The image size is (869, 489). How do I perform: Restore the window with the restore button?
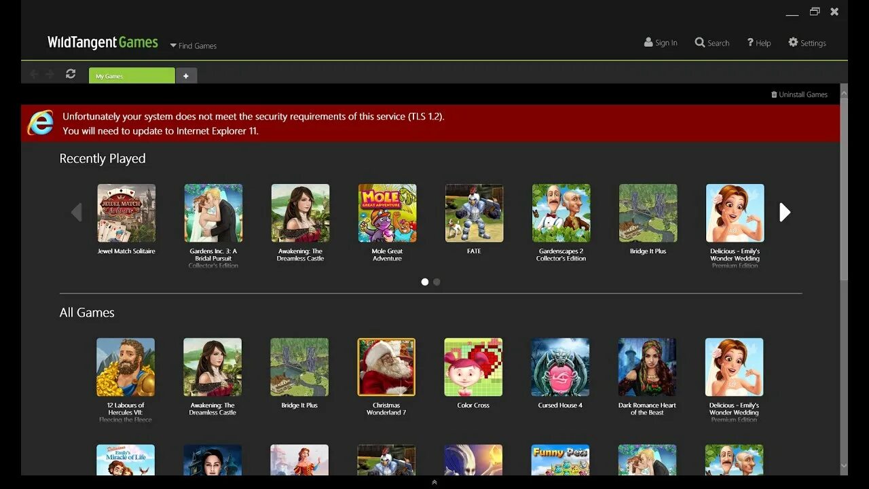click(814, 12)
